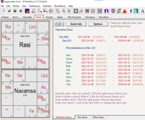Open the MoreMenus menu
145x120 pixels.
60,6
